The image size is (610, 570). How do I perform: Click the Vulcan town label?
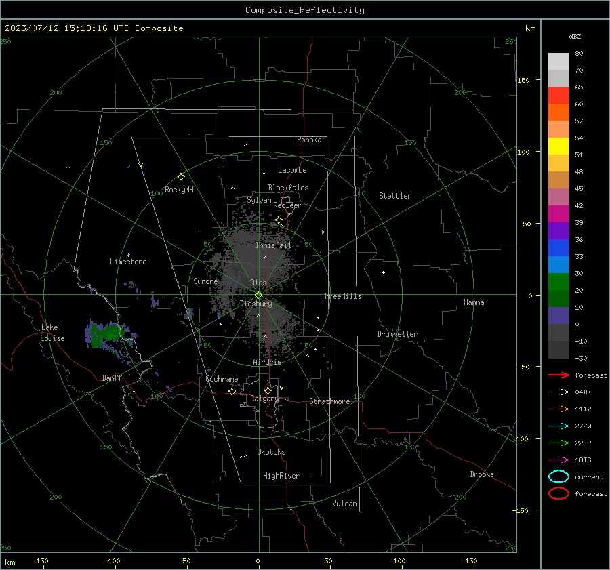tap(345, 504)
